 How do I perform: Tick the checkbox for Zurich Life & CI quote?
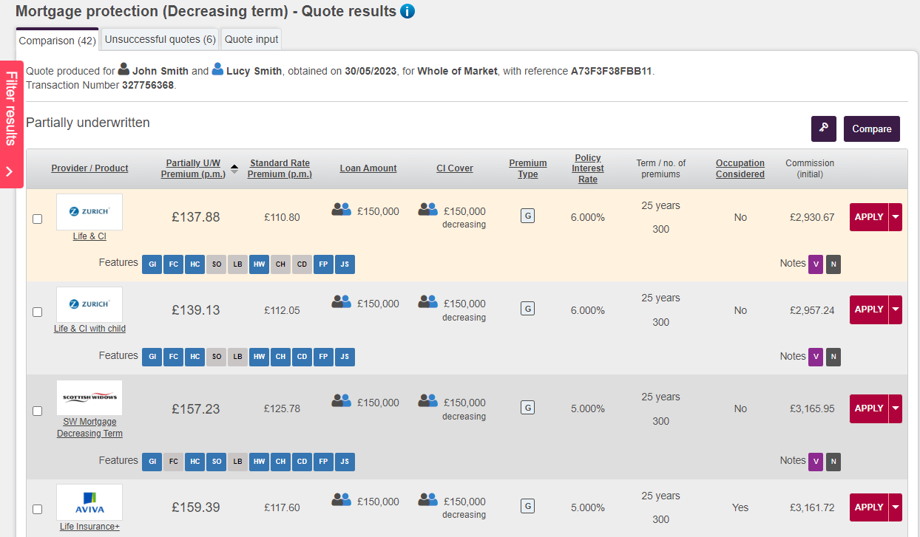(x=38, y=219)
